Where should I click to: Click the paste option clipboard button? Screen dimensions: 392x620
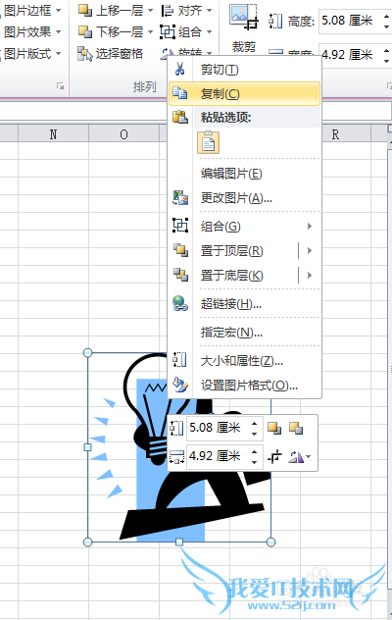(208, 143)
